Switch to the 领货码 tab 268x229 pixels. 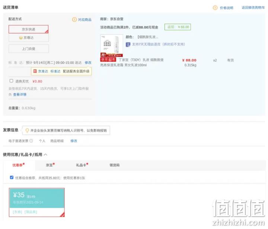(x=114, y=165)
